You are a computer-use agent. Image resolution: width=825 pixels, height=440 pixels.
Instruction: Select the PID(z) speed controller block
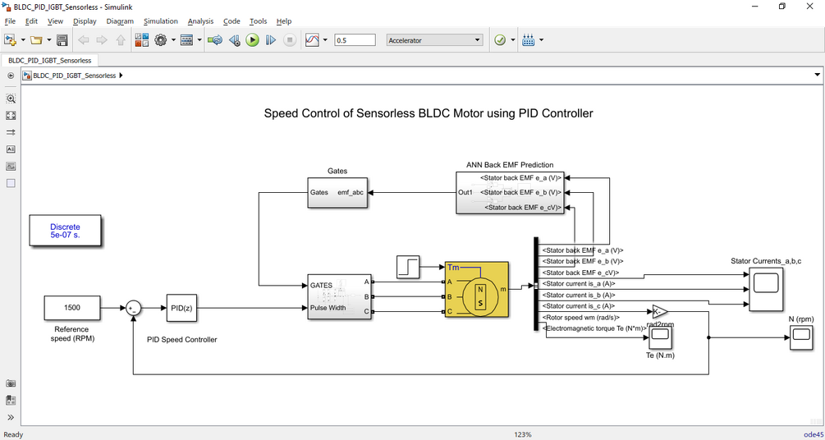pyautogui.click(x=181, y=308)
